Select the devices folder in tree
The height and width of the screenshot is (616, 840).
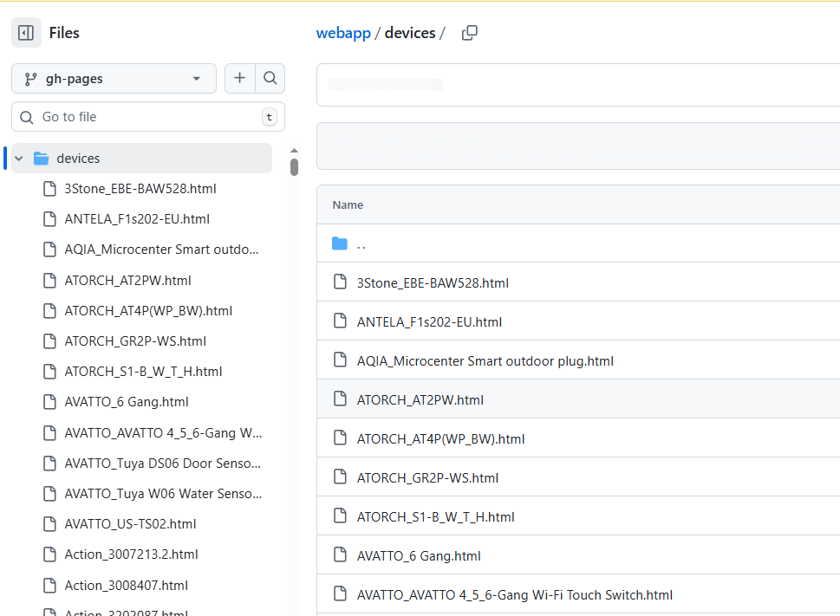tap(141, 158)
